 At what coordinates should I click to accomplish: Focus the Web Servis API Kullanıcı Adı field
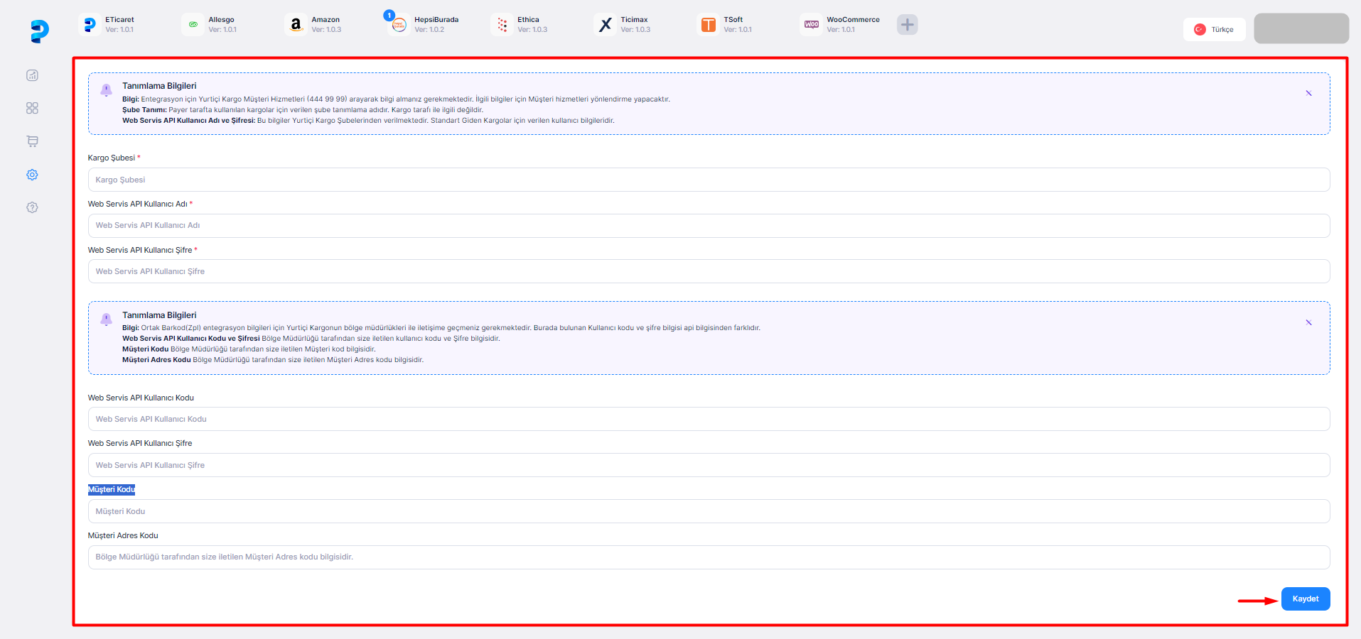tap(709, 226)
